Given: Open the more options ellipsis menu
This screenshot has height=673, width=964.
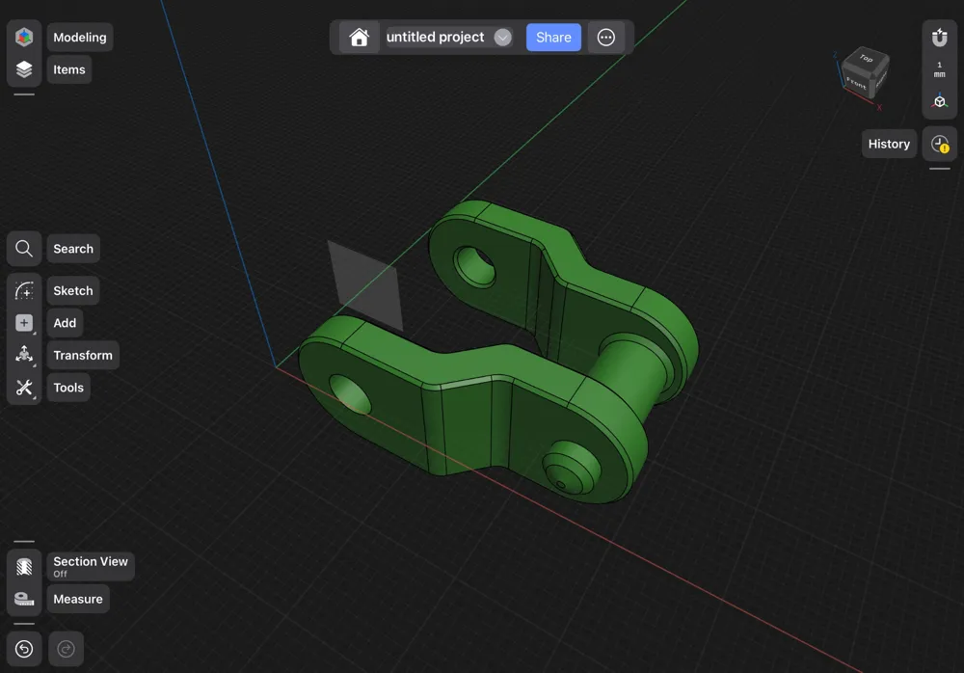Looking at the screenshot, I should [606, 38].
